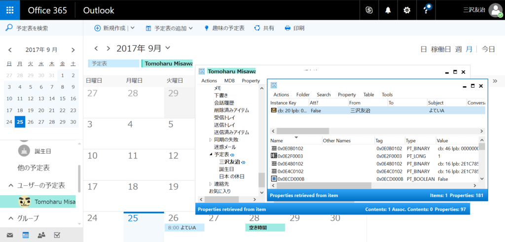Open the 空き時間 event on 28
Image resolution: width=505 pixels, height=242 pixels.
(265, 228)
